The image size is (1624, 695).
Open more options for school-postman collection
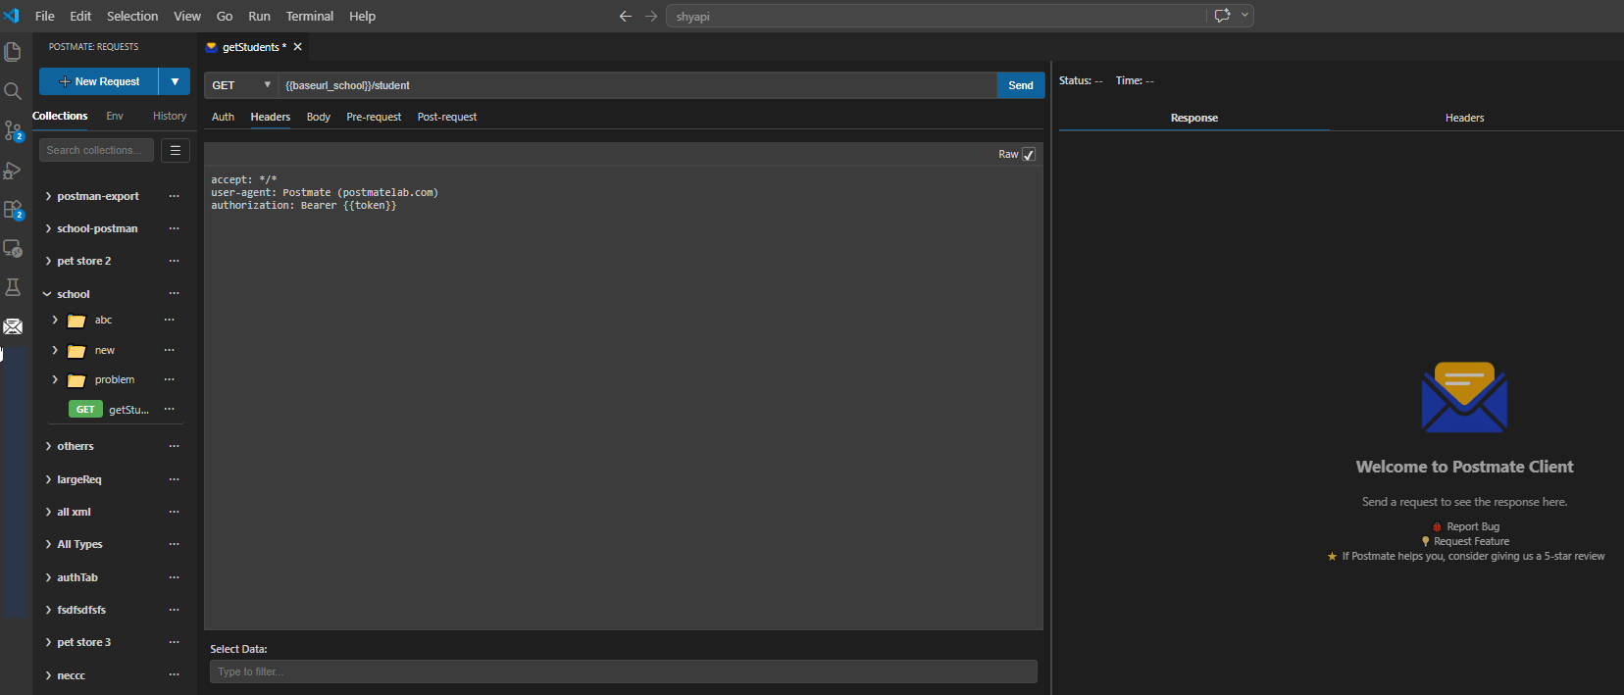(174, 228)
